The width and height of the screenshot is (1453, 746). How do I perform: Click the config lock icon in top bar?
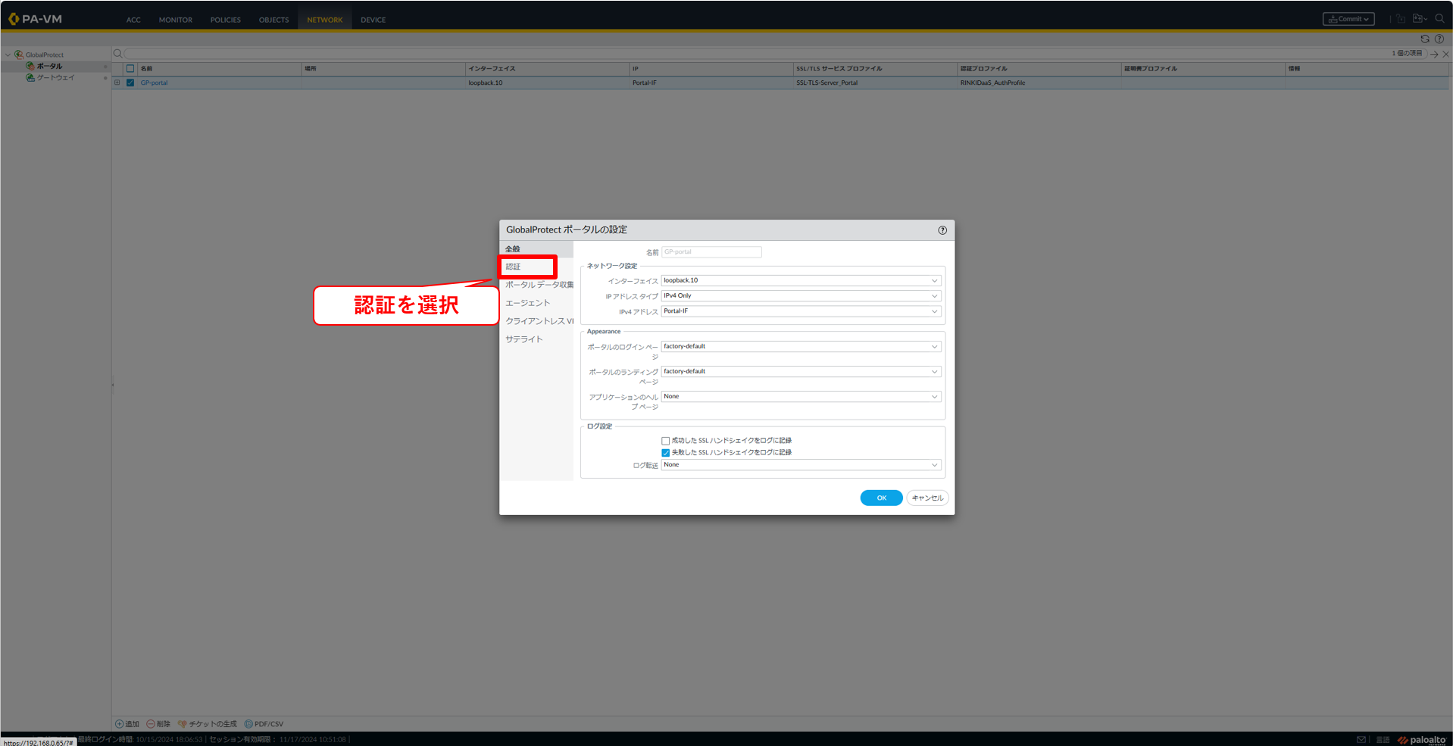[1401, 19]
